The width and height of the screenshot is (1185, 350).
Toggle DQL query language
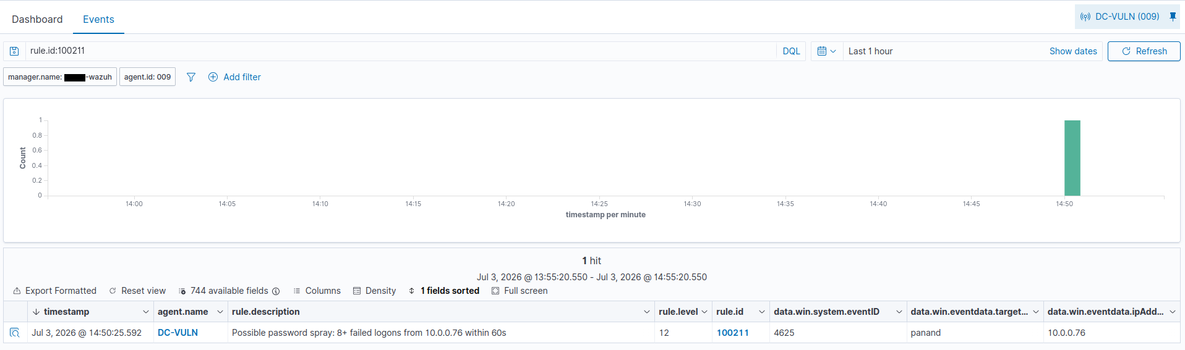[x=791, y=51]
